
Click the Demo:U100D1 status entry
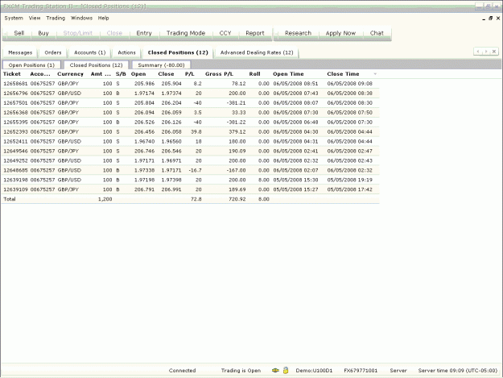coord(314,371)
